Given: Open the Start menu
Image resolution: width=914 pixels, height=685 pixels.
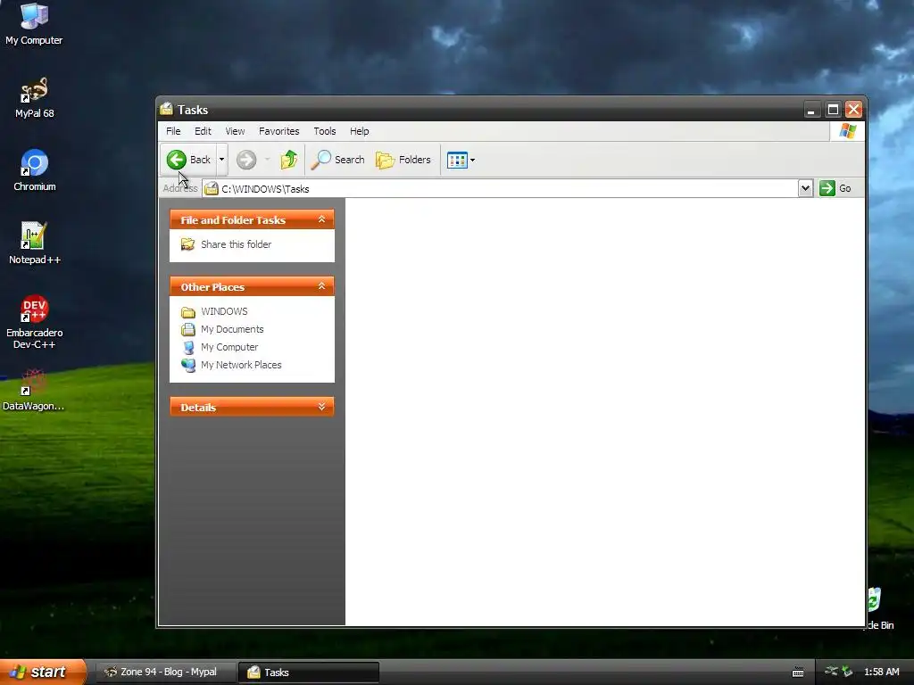Looking at the screenshot, I should [42, 672].
